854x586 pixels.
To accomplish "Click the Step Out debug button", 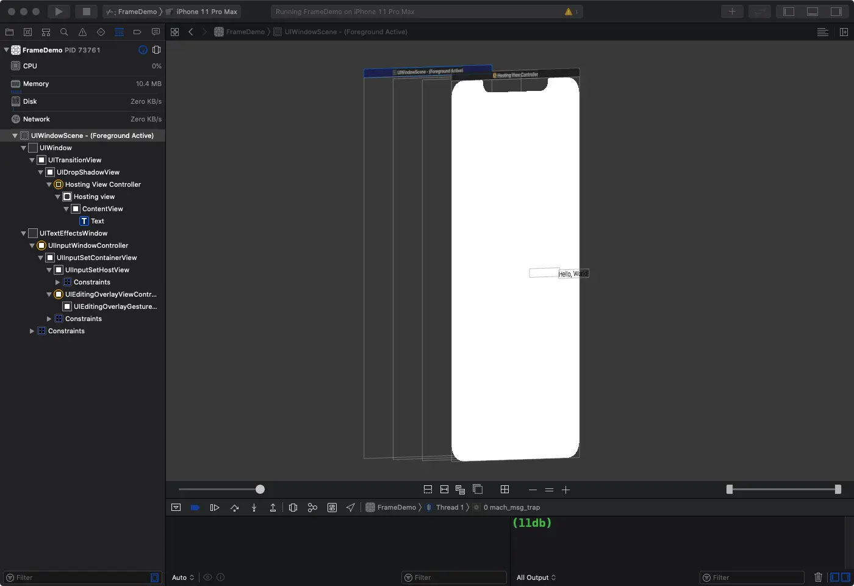I will (x=273, y=507).
